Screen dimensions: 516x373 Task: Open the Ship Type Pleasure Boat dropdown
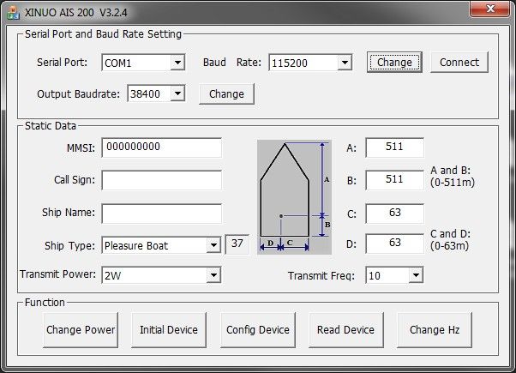coord(213,245)
